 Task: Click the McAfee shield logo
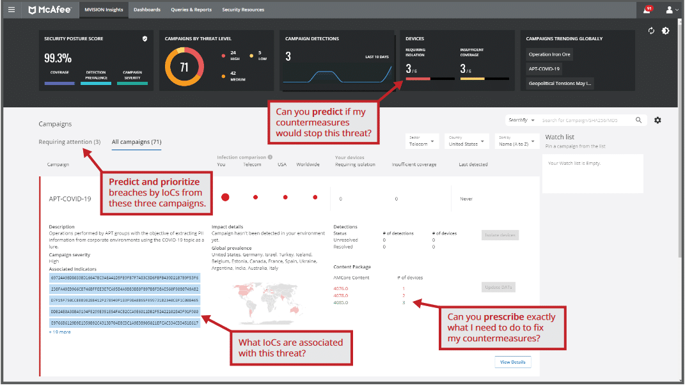point(32,10)
